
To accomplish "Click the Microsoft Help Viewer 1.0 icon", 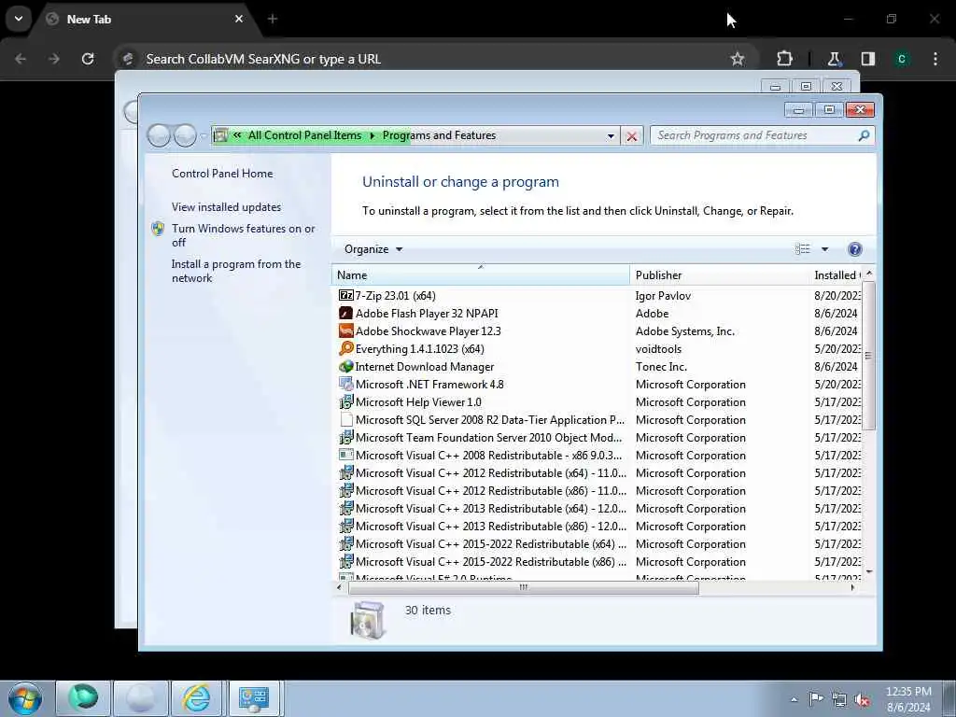I will tap(345, 401).
